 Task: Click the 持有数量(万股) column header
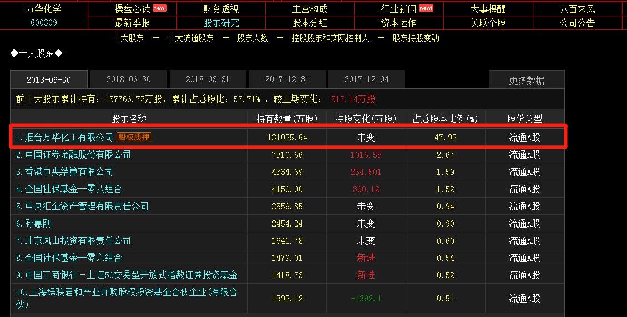(x=287, y=119)
